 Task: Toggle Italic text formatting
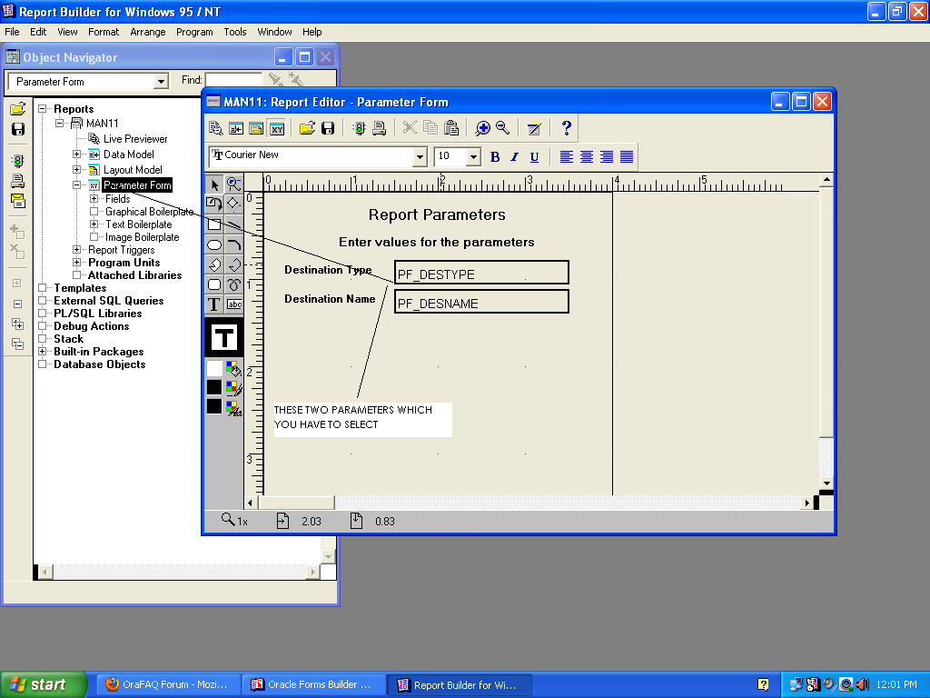click(514, 157)
